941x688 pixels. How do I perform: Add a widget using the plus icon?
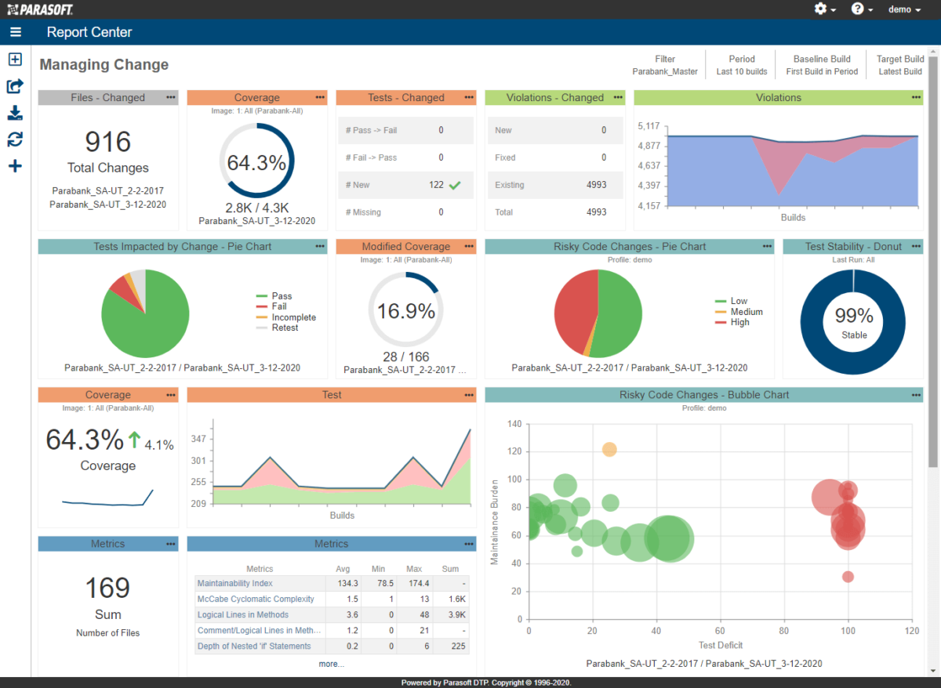click(15, 165)
